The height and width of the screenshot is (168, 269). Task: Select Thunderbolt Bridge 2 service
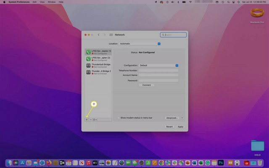pos(98,72)
